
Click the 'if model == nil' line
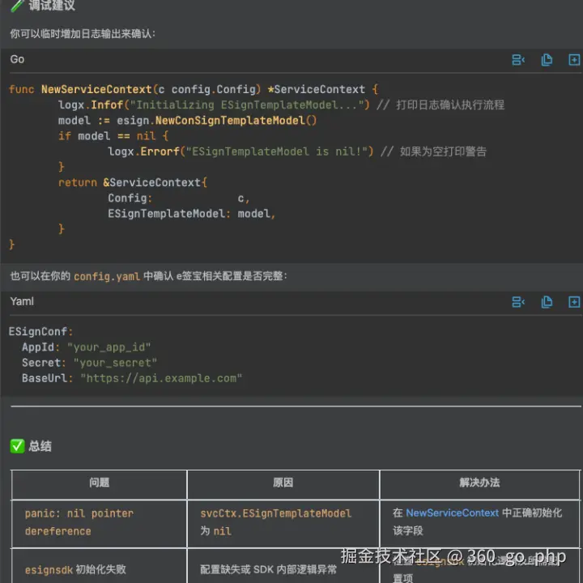113,136
